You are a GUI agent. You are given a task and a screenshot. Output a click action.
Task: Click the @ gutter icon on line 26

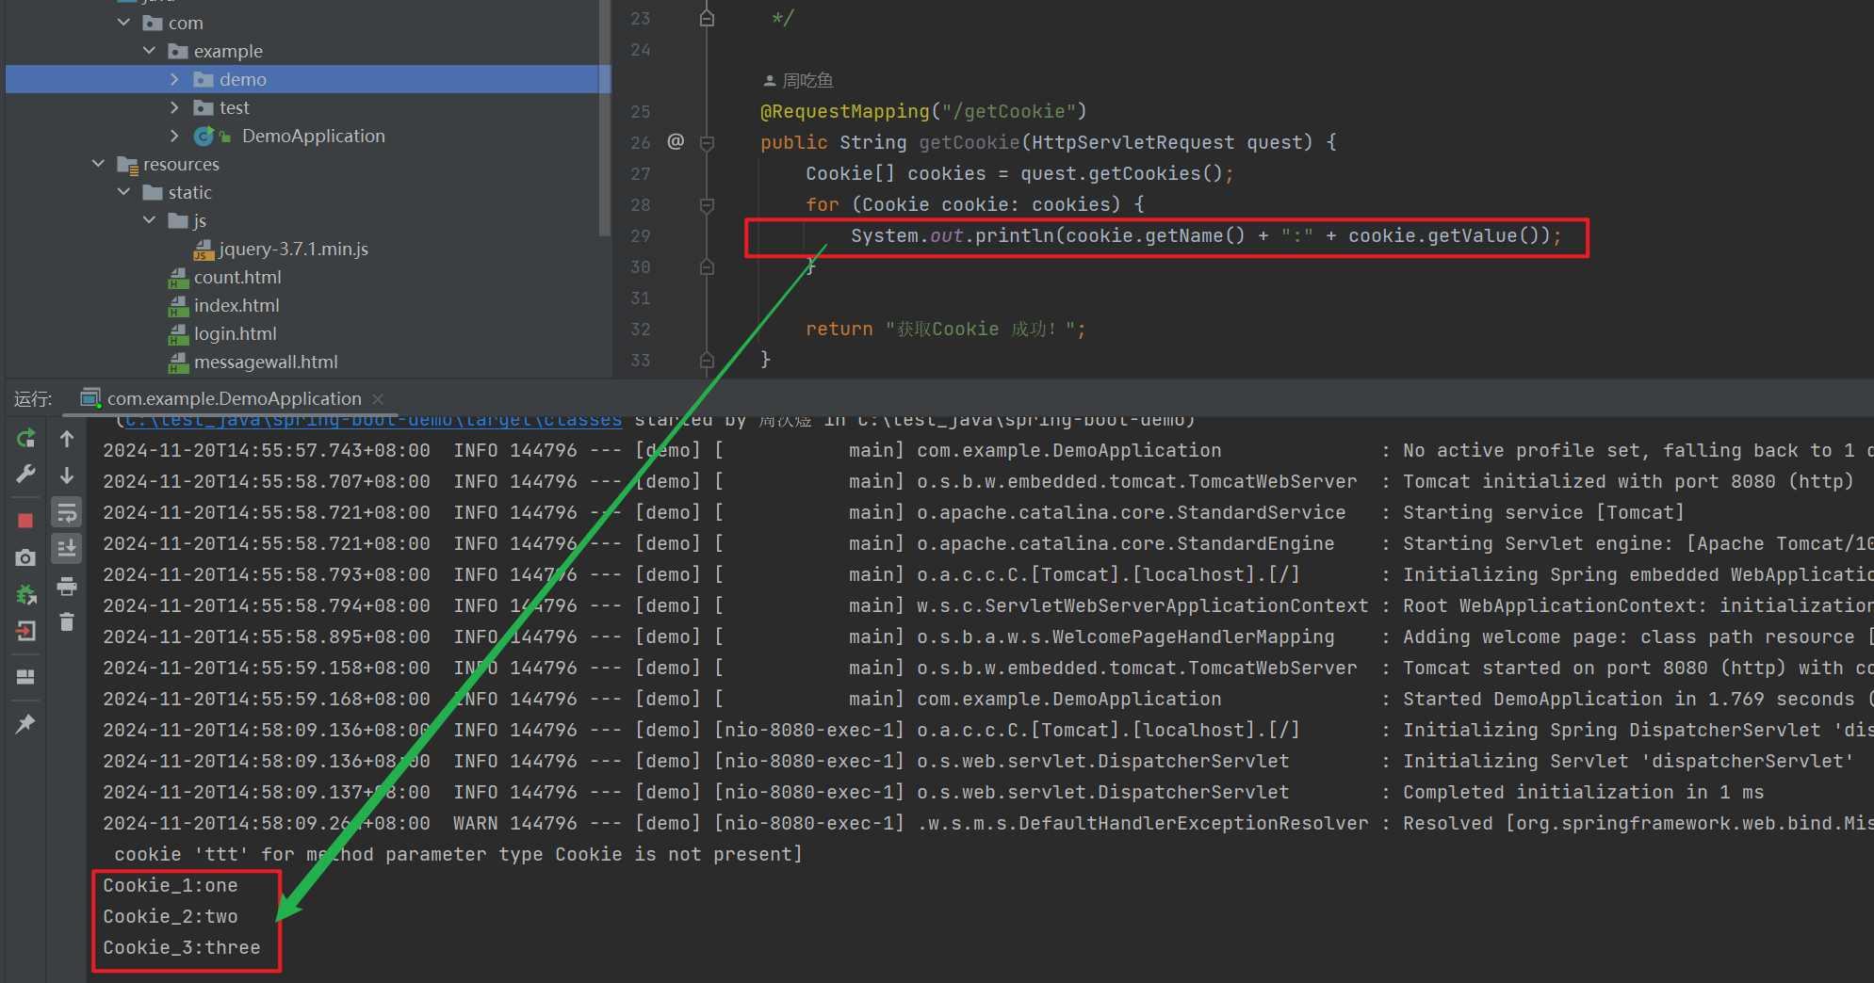[x=676, y=141]
